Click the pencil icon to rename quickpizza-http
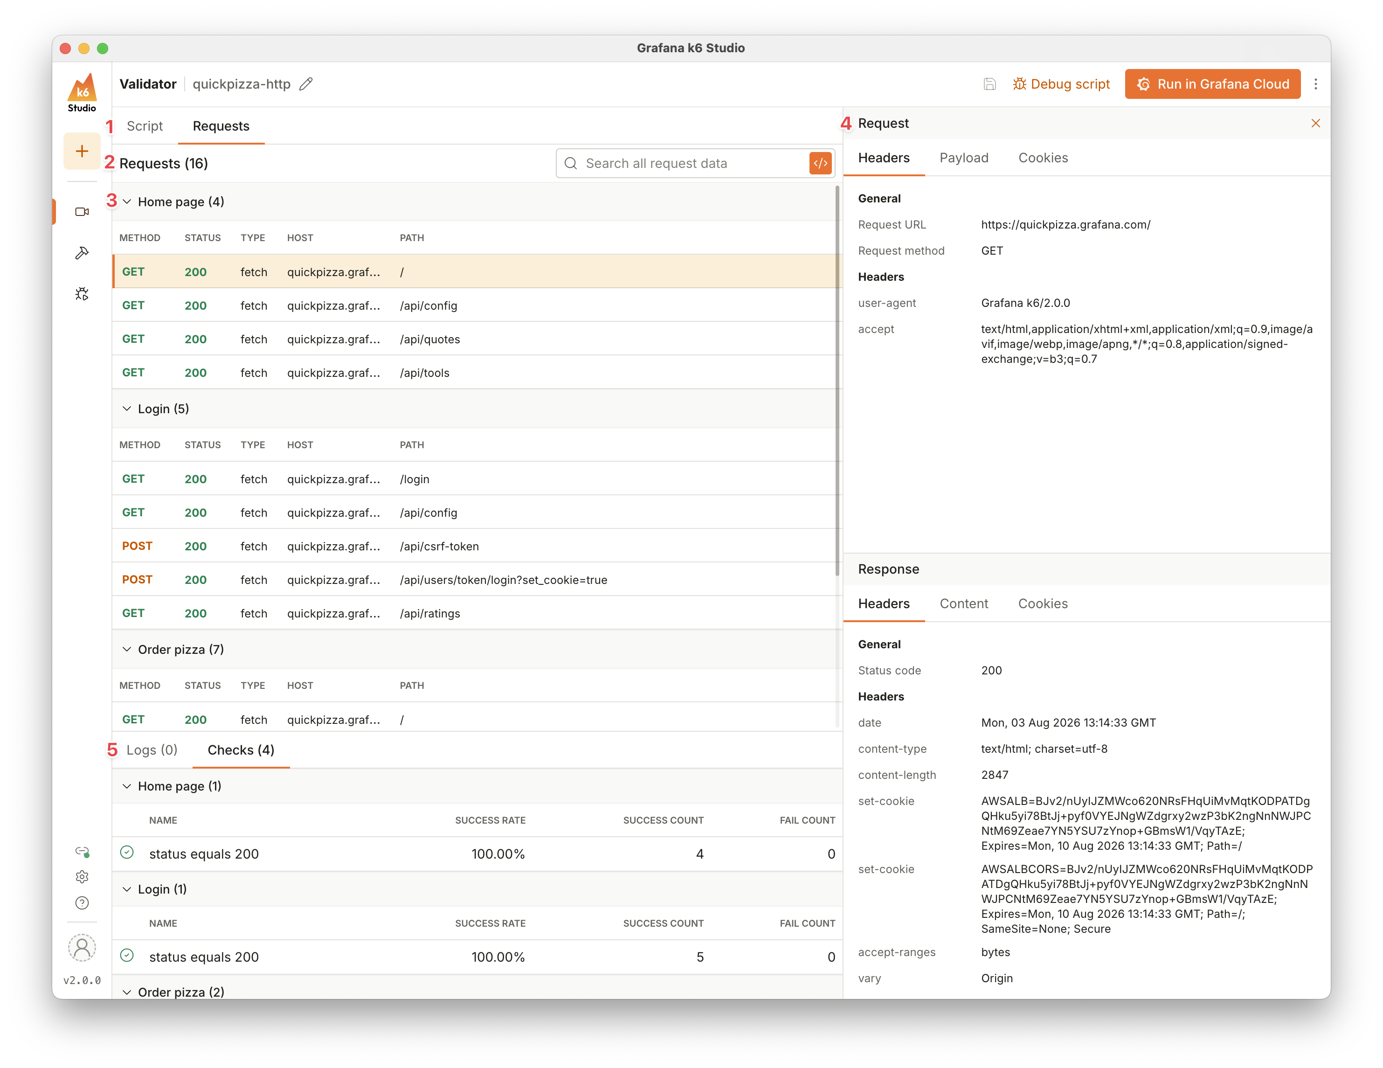 [306, 84]
